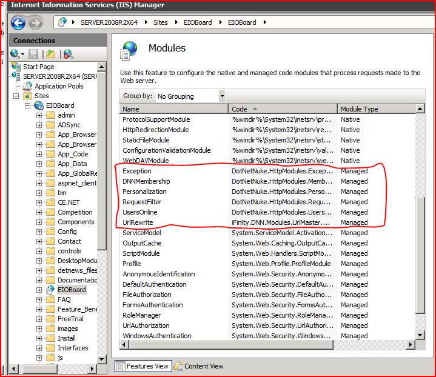Click the address bar home globe icon

pos(62,22)
